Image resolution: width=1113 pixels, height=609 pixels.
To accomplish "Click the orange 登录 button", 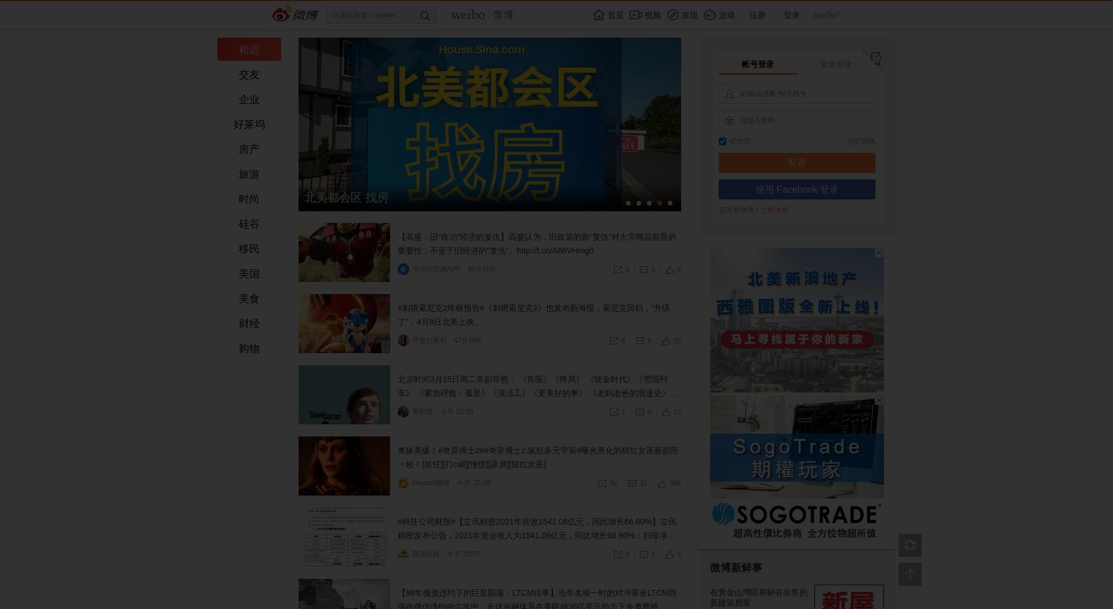I will 797,163.
